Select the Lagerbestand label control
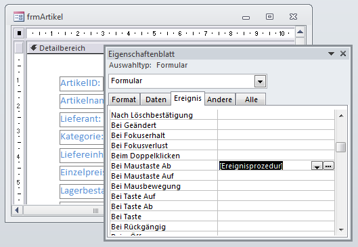Image resolution: width=358 pixels, height=247 pixels. point(81,191)
